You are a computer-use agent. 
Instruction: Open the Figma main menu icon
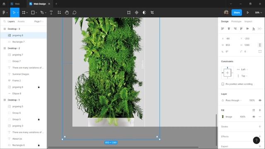(x=4, y=12)
